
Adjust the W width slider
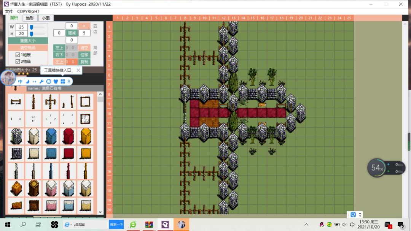click(x=37, y=27)
